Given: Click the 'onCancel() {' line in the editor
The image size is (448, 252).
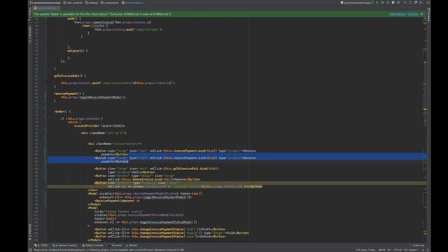Looking at the screenshot, I should pyautogui.click(x=78, y=51).
